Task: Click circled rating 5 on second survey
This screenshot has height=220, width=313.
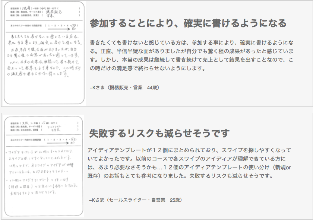Action: (72, 140)
